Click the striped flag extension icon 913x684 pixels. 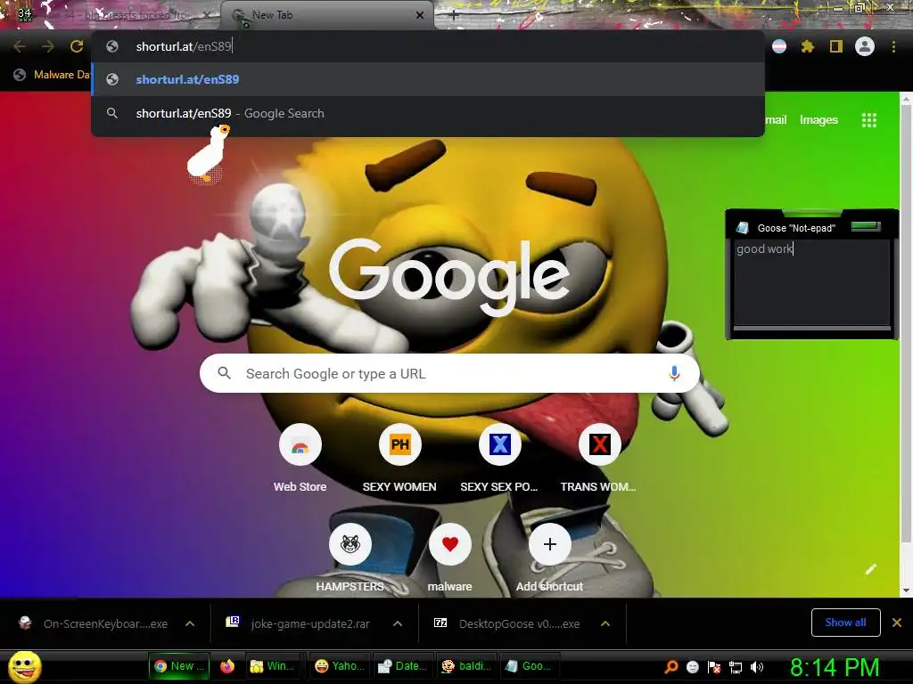tap(779, 46)
